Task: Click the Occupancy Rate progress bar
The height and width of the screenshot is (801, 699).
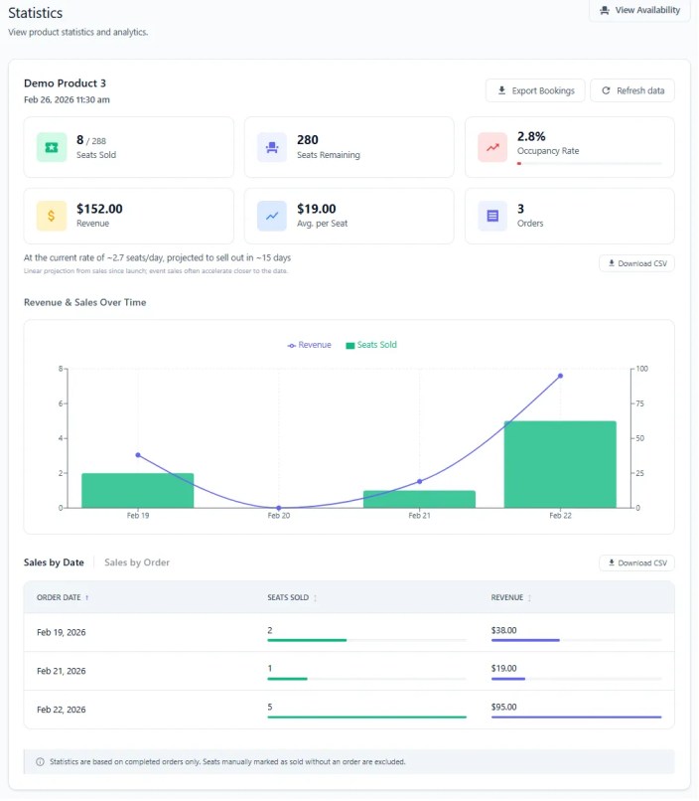Action: pyautogui.click(x=590, y=163)
